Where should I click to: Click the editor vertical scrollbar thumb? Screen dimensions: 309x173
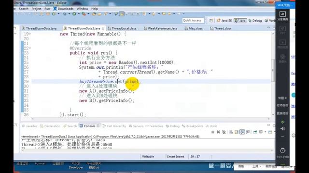point(273,70)
